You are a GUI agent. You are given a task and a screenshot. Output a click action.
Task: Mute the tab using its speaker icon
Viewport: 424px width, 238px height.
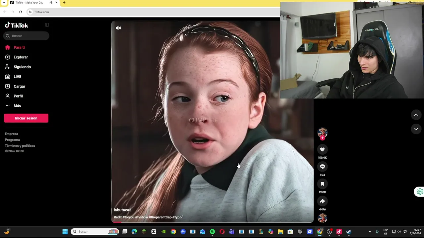(x=51, y=3)
